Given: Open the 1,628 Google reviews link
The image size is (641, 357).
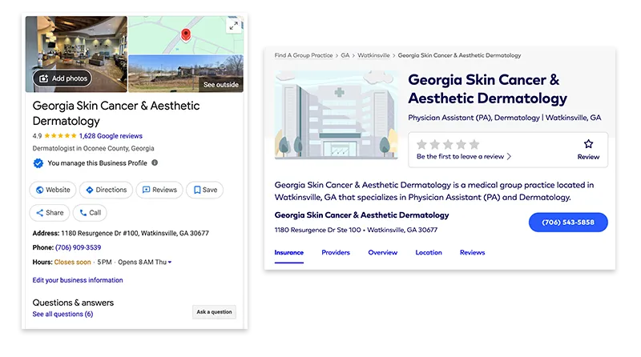Looking at the screenshot, I should (x=111, y=136).
